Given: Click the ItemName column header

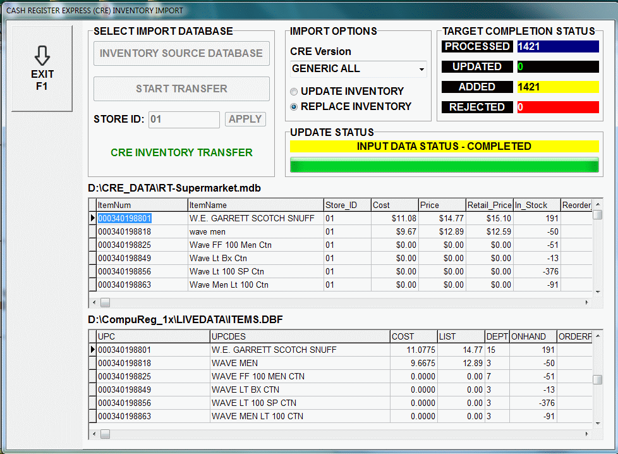Looking at the screenshot, I should [255, 205].
